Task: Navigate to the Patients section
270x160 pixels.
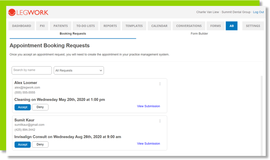Action: point(60,26)
